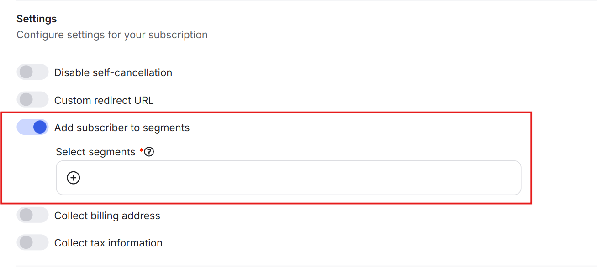Switch on Collect tax information toggle
This screenshot has height=267, width=597.
coord(32,242)
